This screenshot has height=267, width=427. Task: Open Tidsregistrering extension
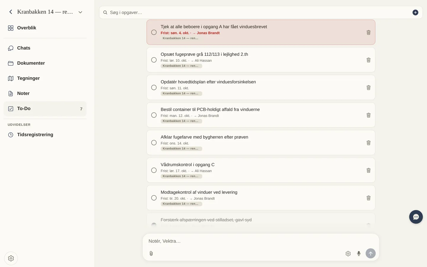tap(45, 135)
